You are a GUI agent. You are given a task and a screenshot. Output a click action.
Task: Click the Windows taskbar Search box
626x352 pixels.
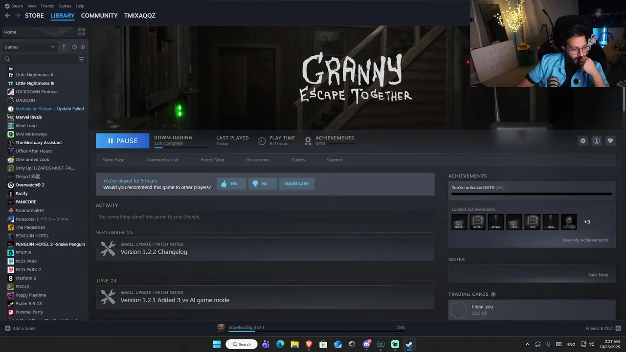tap(242, 344)
